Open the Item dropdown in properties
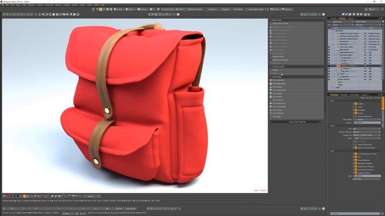 coord(366,129)
